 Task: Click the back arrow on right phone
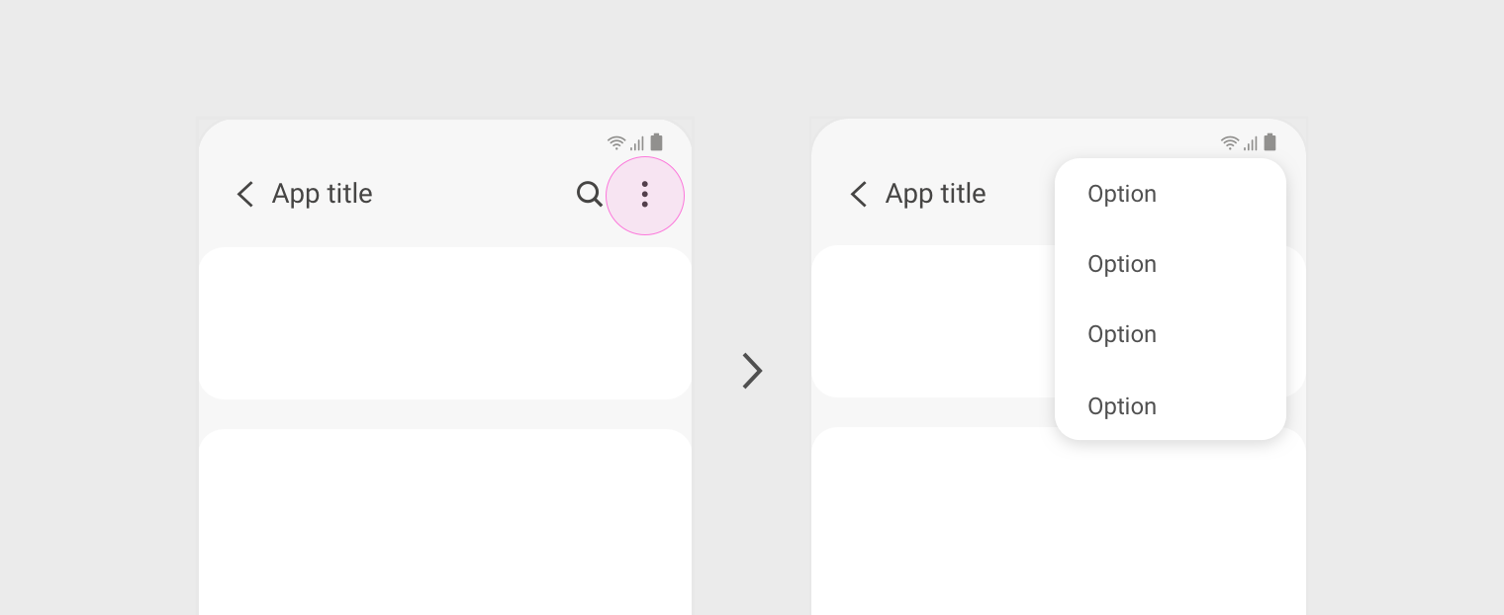[858, 194]
